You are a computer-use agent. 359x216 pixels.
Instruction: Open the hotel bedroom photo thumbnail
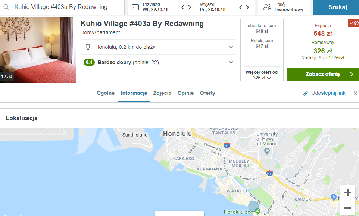[x=38, y=50]
